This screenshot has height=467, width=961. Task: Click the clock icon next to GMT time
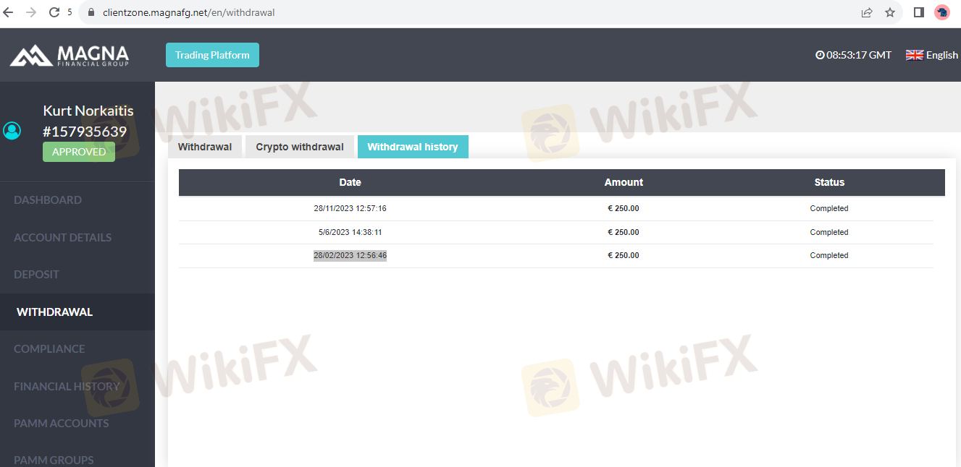point(820,55)
